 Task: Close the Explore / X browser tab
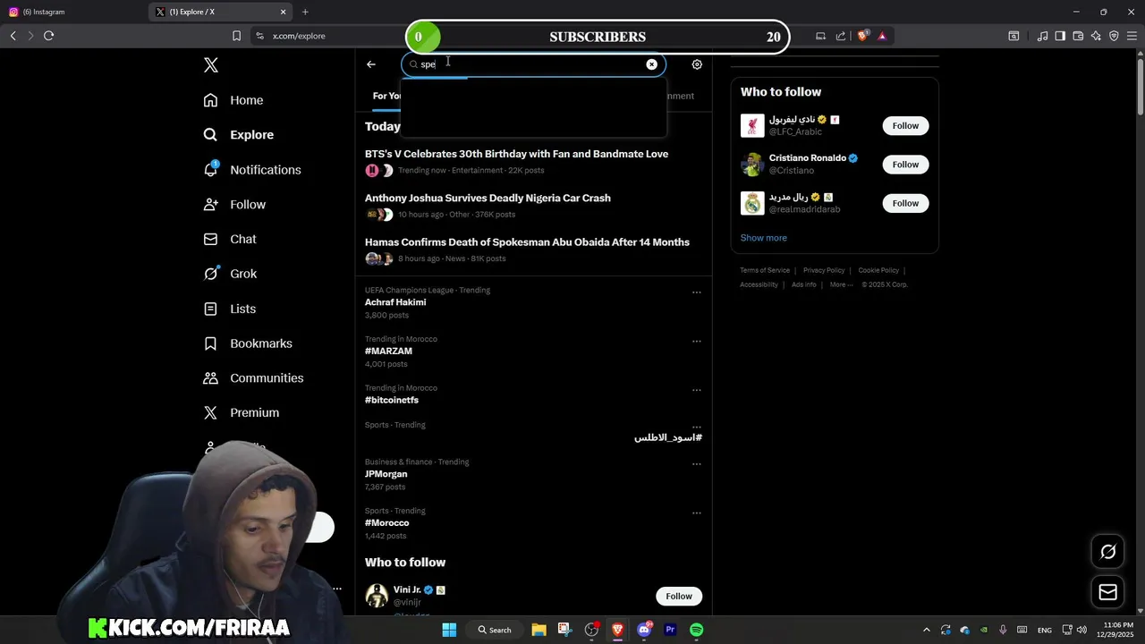(x=284, y=12)
